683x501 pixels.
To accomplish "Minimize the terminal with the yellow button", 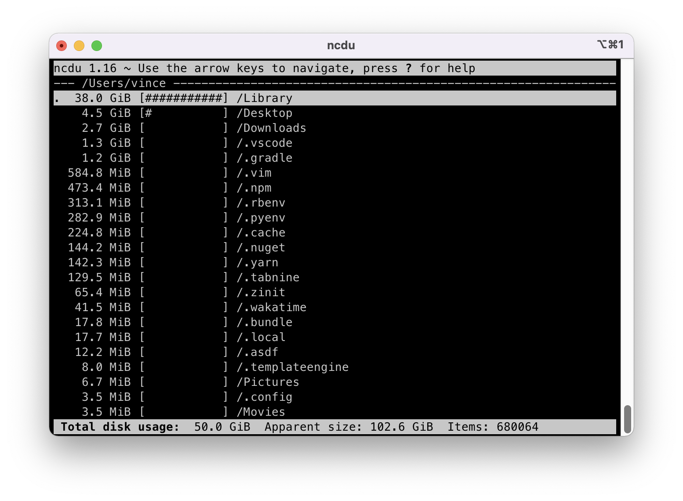I will pyautogui.click(x=79, y=46).
